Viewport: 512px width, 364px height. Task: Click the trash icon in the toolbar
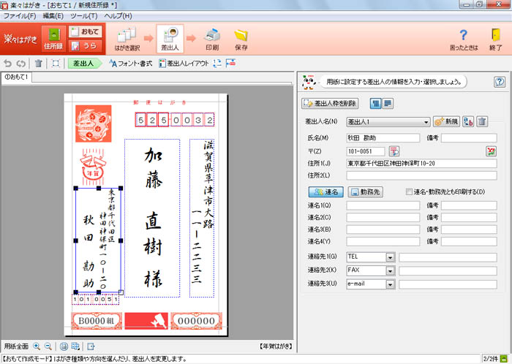point(39,64)
